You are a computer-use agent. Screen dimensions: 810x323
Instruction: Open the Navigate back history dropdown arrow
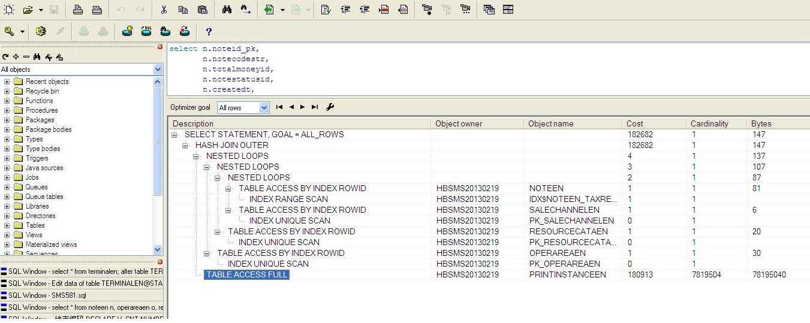click(x=282, y=10)
